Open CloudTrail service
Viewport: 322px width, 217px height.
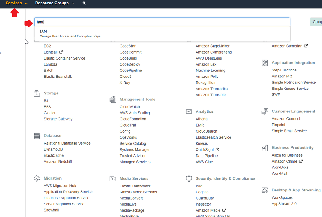point(128,125)
